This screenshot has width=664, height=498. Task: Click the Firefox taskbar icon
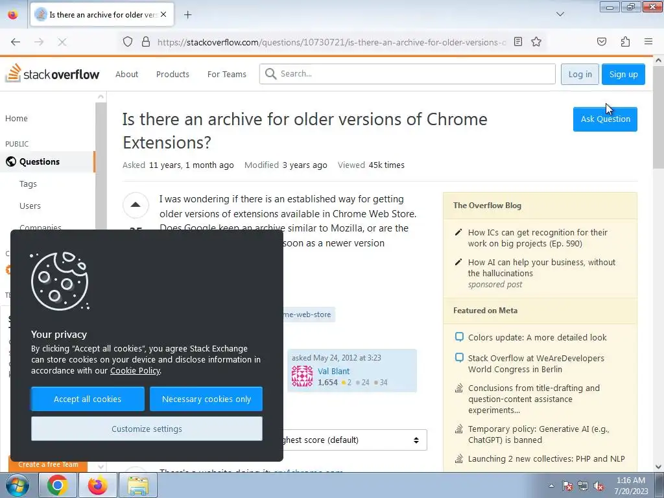click(98, 485)
